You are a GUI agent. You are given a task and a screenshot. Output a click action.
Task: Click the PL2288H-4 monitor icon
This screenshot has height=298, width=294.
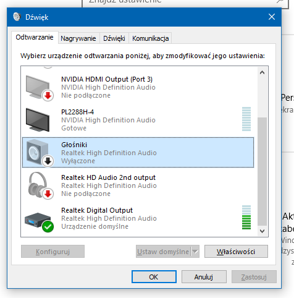tap(38, 120)
